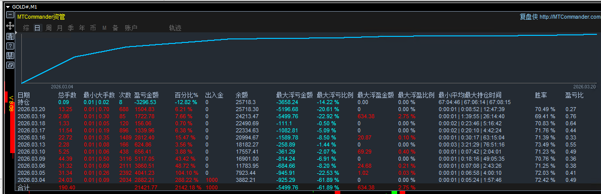Click win rate 73.49 %
The height and width of the screenshot is (194, 601).
coord(545,144)
